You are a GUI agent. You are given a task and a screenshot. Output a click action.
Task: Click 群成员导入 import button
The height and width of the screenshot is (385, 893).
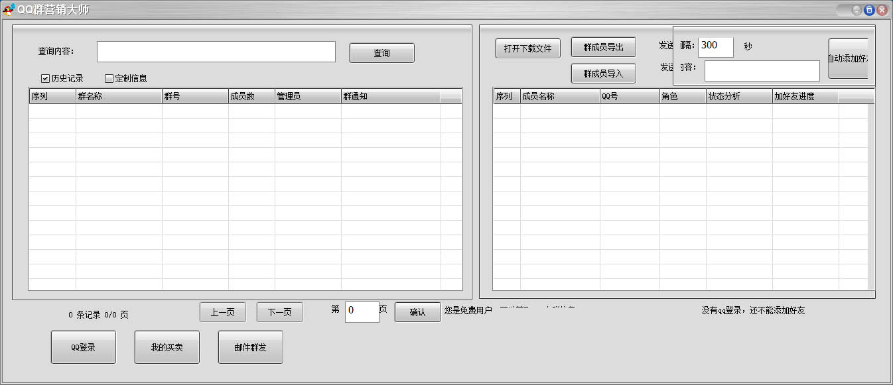(604, 74)
